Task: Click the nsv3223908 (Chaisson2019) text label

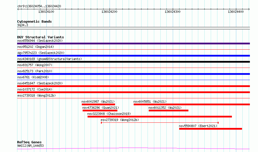Action: click(x=109, y=114)
